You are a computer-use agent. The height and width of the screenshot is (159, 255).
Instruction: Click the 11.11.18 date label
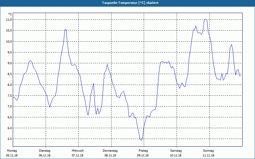[x=208, y=156]
